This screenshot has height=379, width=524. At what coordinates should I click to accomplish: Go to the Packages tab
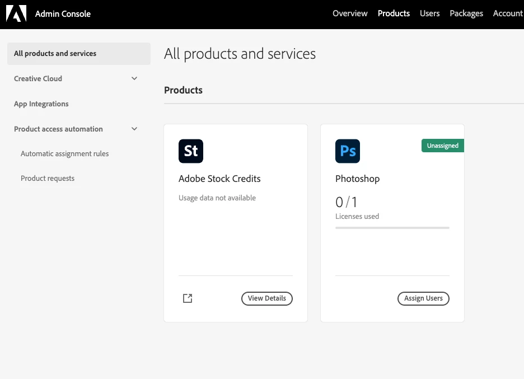[466, 13]
